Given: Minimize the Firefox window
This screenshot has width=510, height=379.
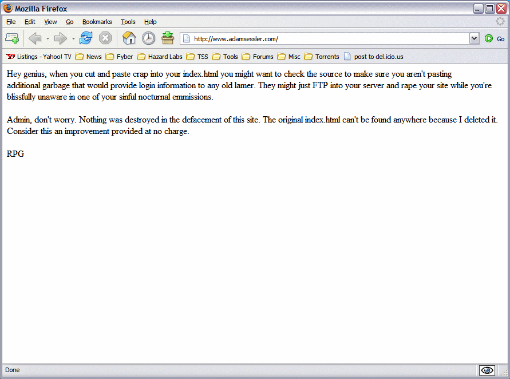Looking at the screenshot, I should click(478, 9).
